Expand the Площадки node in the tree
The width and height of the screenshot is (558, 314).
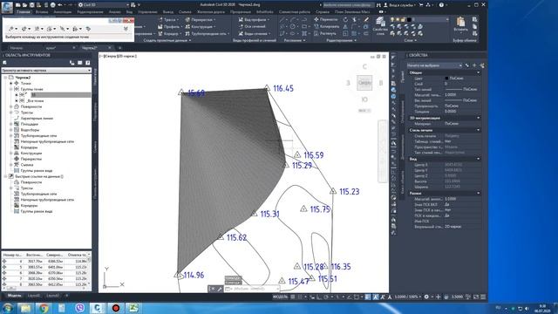pyautogui.click(x=11, y=124)
